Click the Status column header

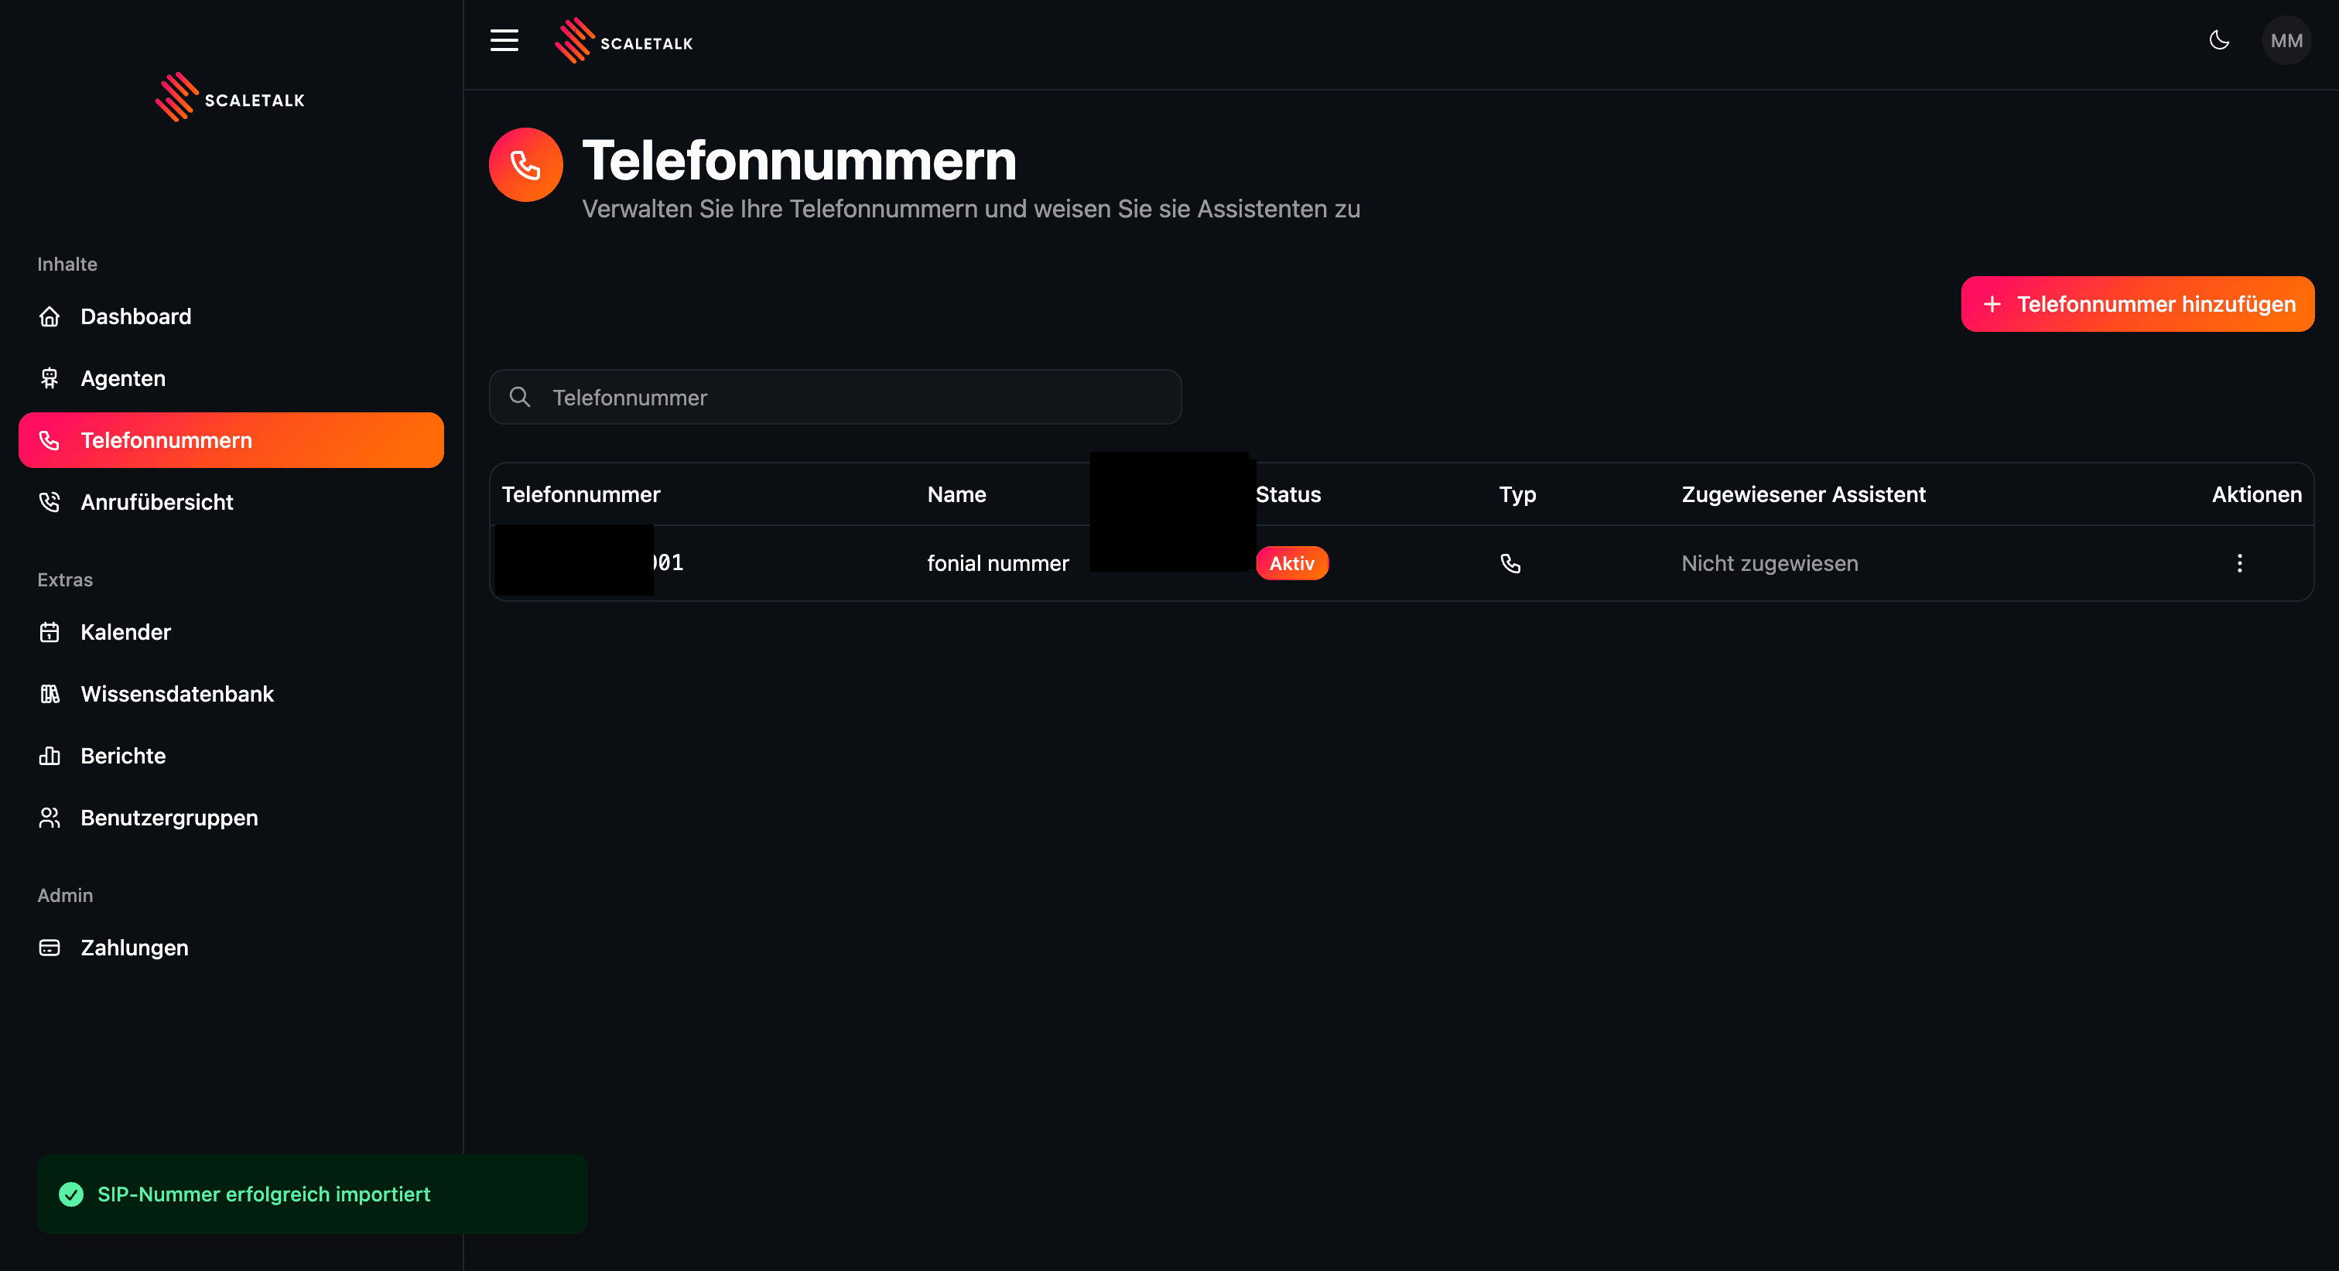tap(1288, 495)
